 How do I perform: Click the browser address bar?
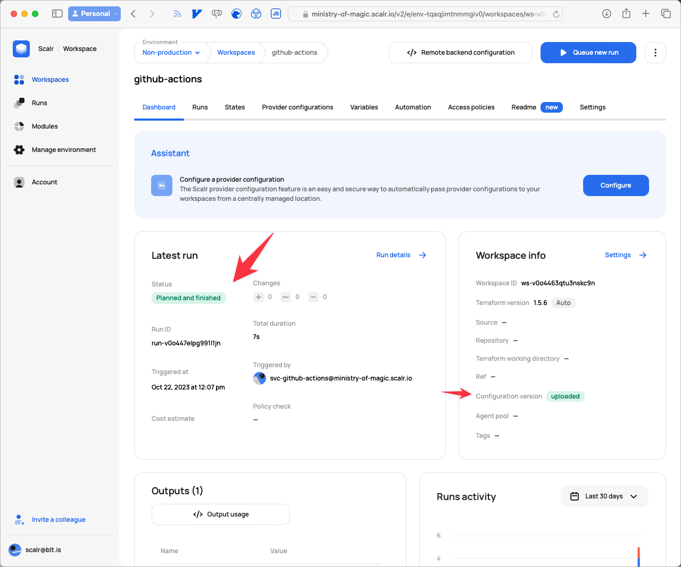coord(425,14)
